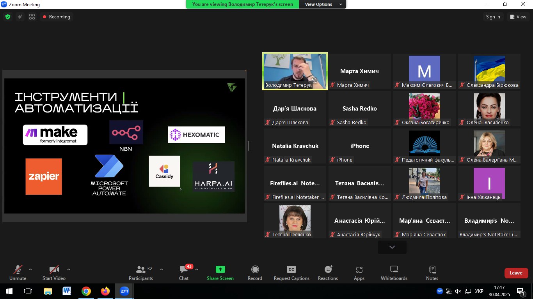
Task: Click the Zoom icon in system tray
Action: point(439,291)
